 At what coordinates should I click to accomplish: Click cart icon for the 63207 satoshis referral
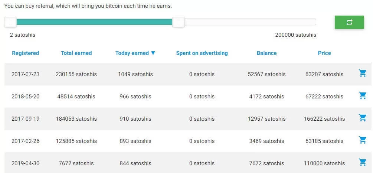point(362,73)
